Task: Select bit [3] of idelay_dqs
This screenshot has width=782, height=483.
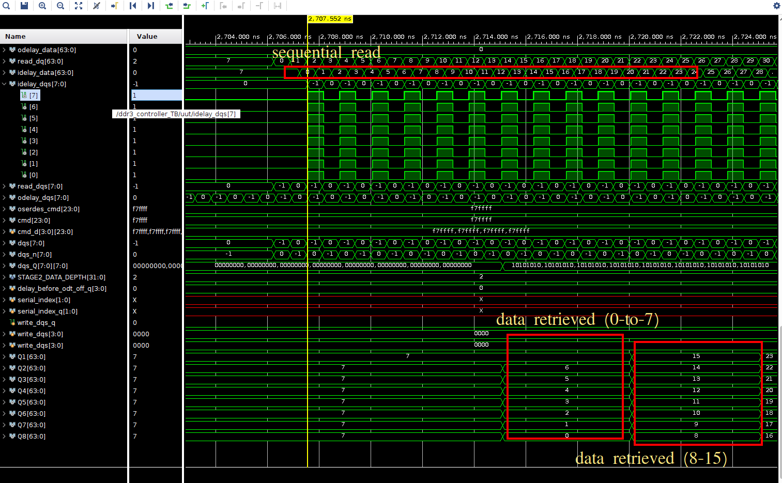Action: click(x=29, y=141)
